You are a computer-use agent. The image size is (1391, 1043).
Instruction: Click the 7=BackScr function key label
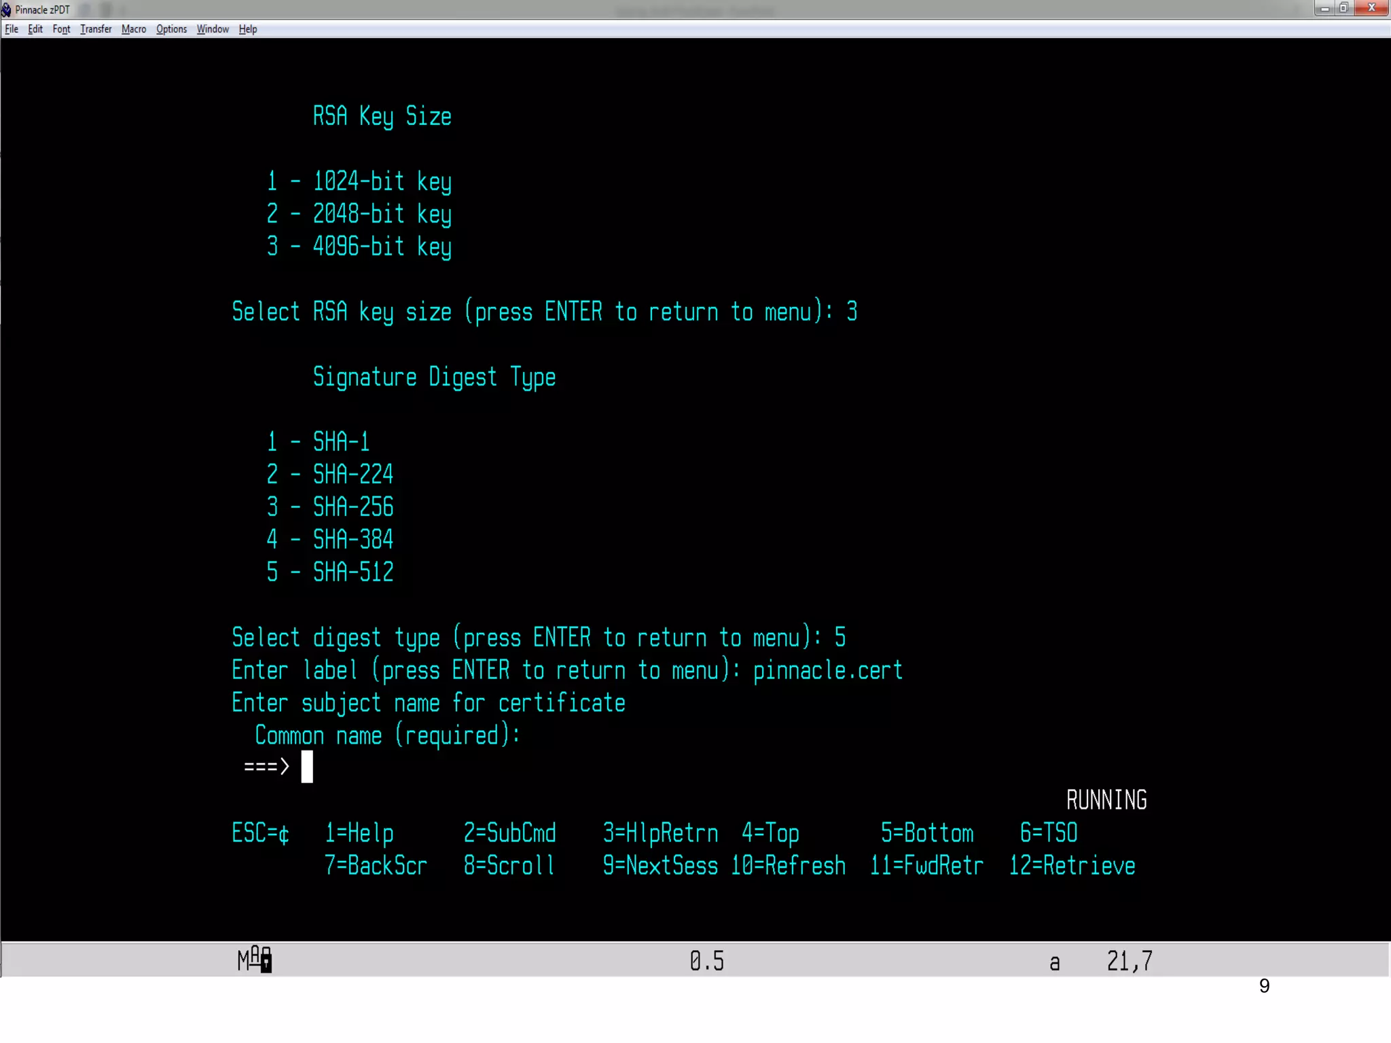click(x=376, y=866)
